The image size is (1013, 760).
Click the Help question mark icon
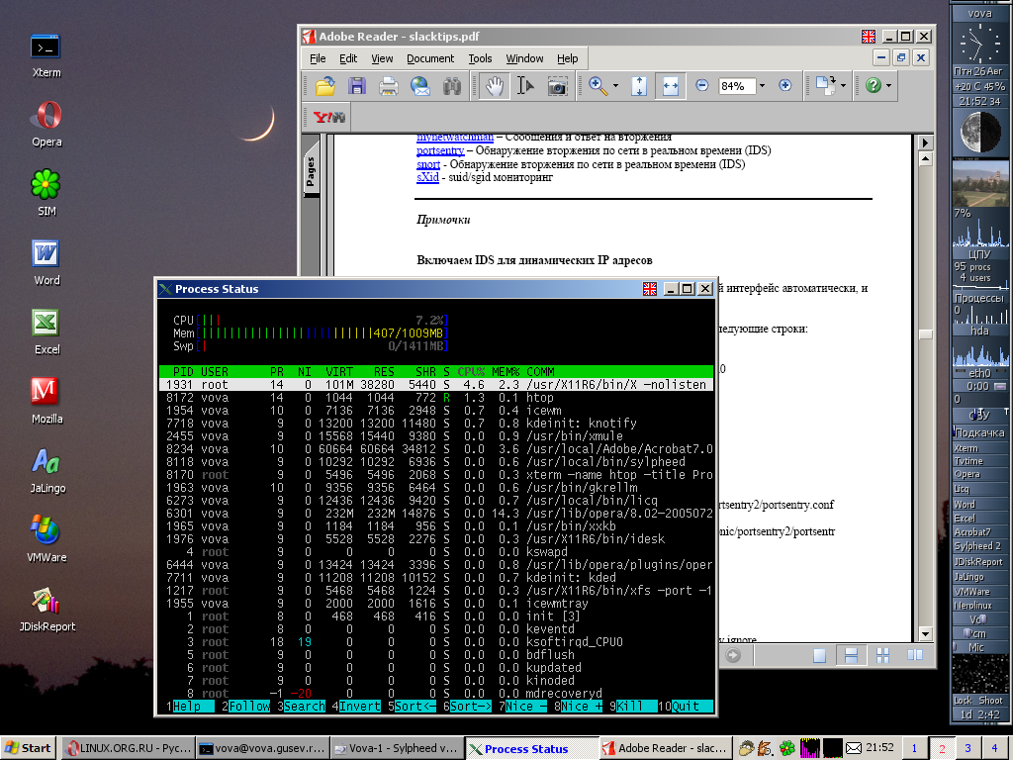874,85
